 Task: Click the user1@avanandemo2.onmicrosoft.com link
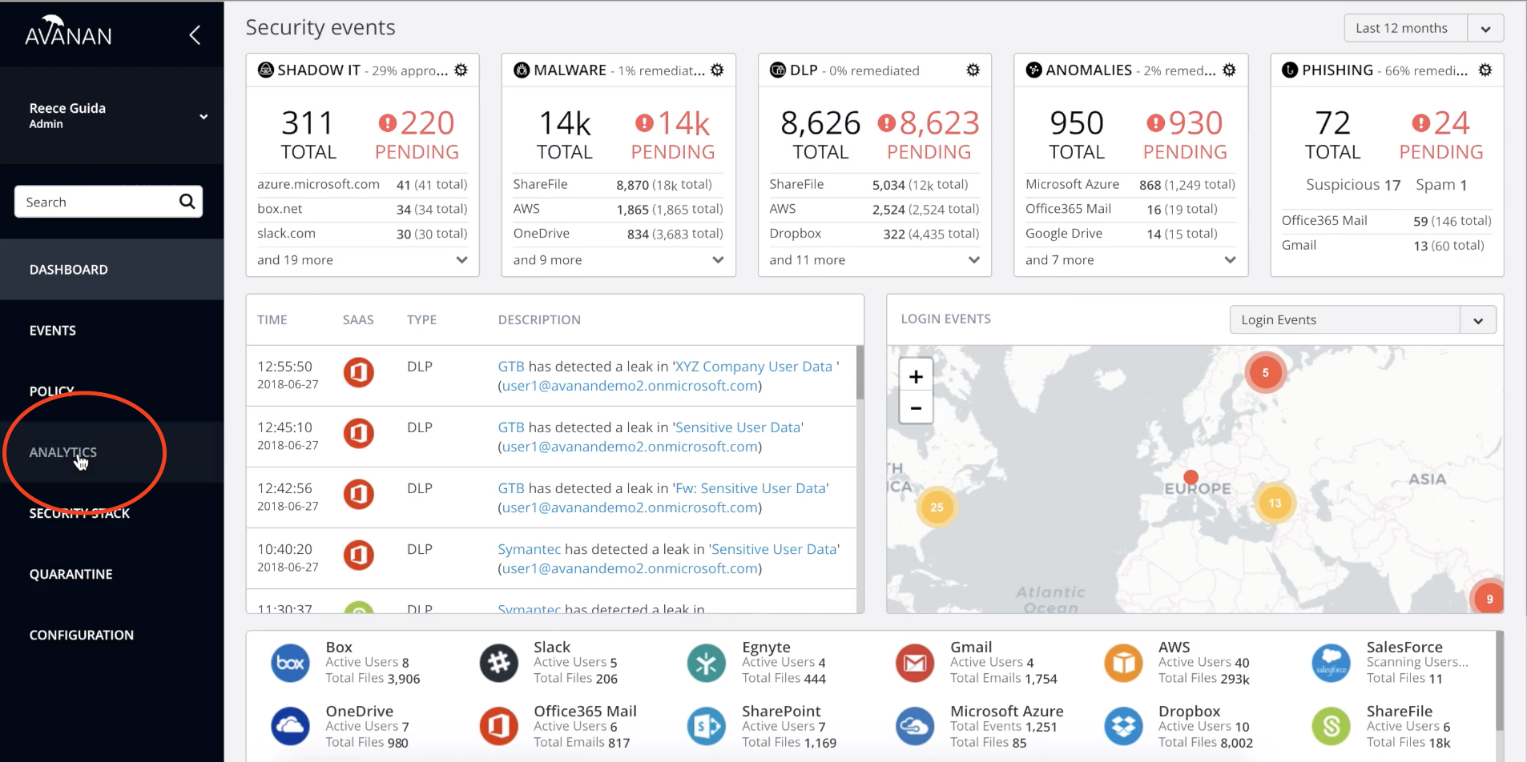(630, 386)
